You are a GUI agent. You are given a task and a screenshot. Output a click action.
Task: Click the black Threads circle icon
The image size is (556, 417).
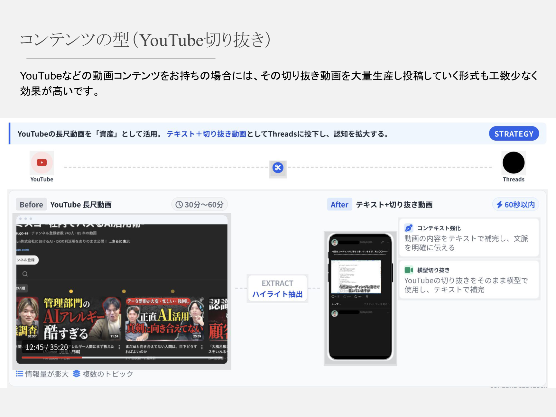tap(514, 163)
